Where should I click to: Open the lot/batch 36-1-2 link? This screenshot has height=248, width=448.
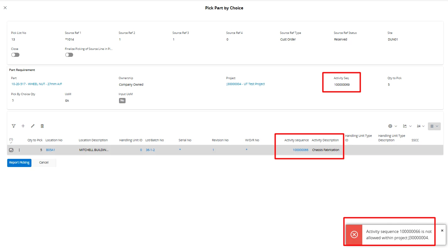(x=150, y=150)
